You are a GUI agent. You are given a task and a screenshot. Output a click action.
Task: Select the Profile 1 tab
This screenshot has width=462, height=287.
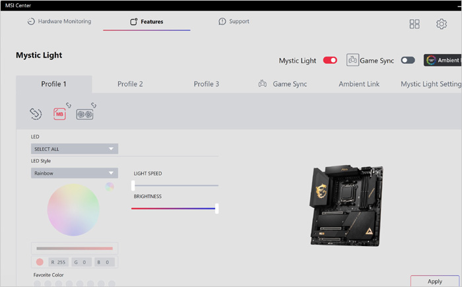tap(54, 84)
